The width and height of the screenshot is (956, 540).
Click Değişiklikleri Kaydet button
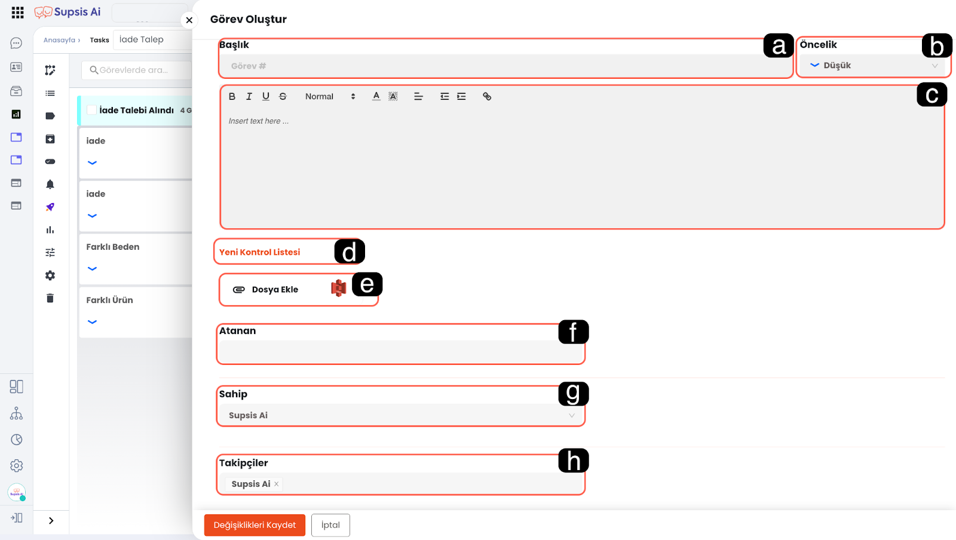click(x=255, y=525)
